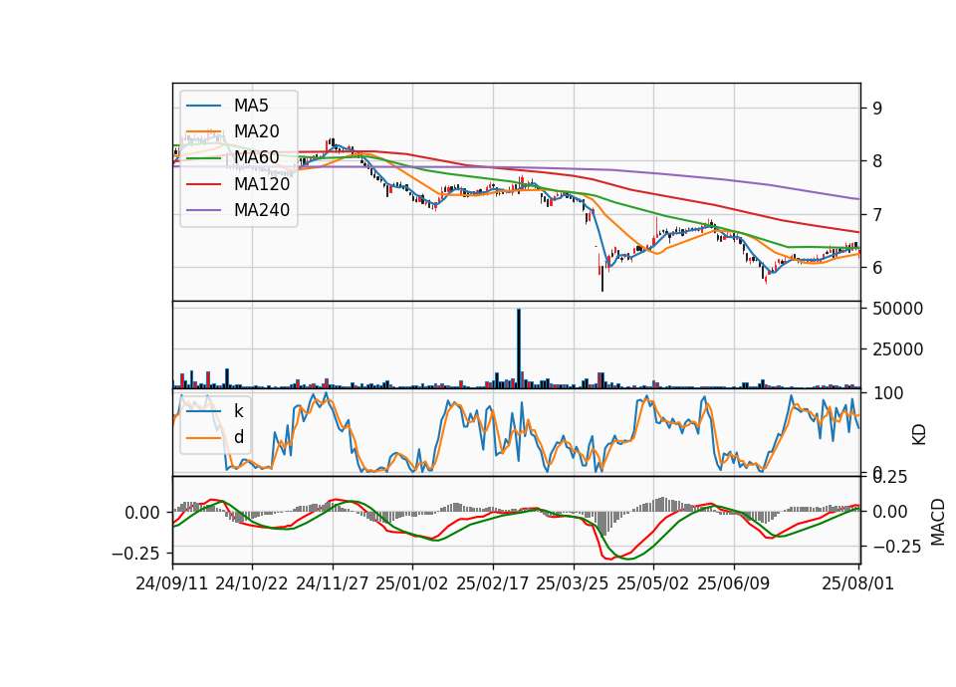Click the MA60 legend label
Image resolution: width=956 pixels, height=687 pixels.
coord(256,158)
